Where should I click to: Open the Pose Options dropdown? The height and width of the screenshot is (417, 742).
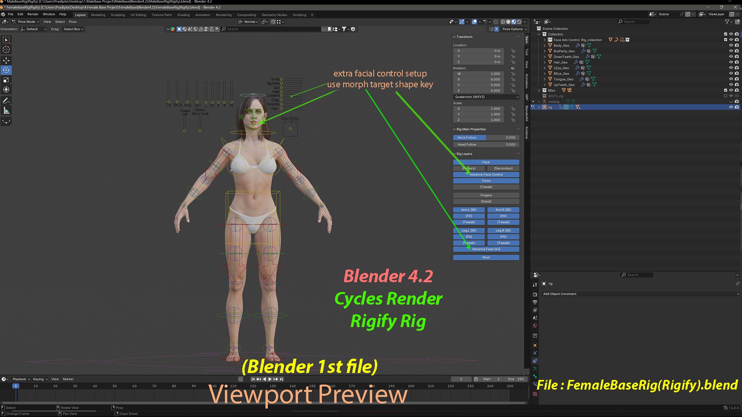point(514,29)
